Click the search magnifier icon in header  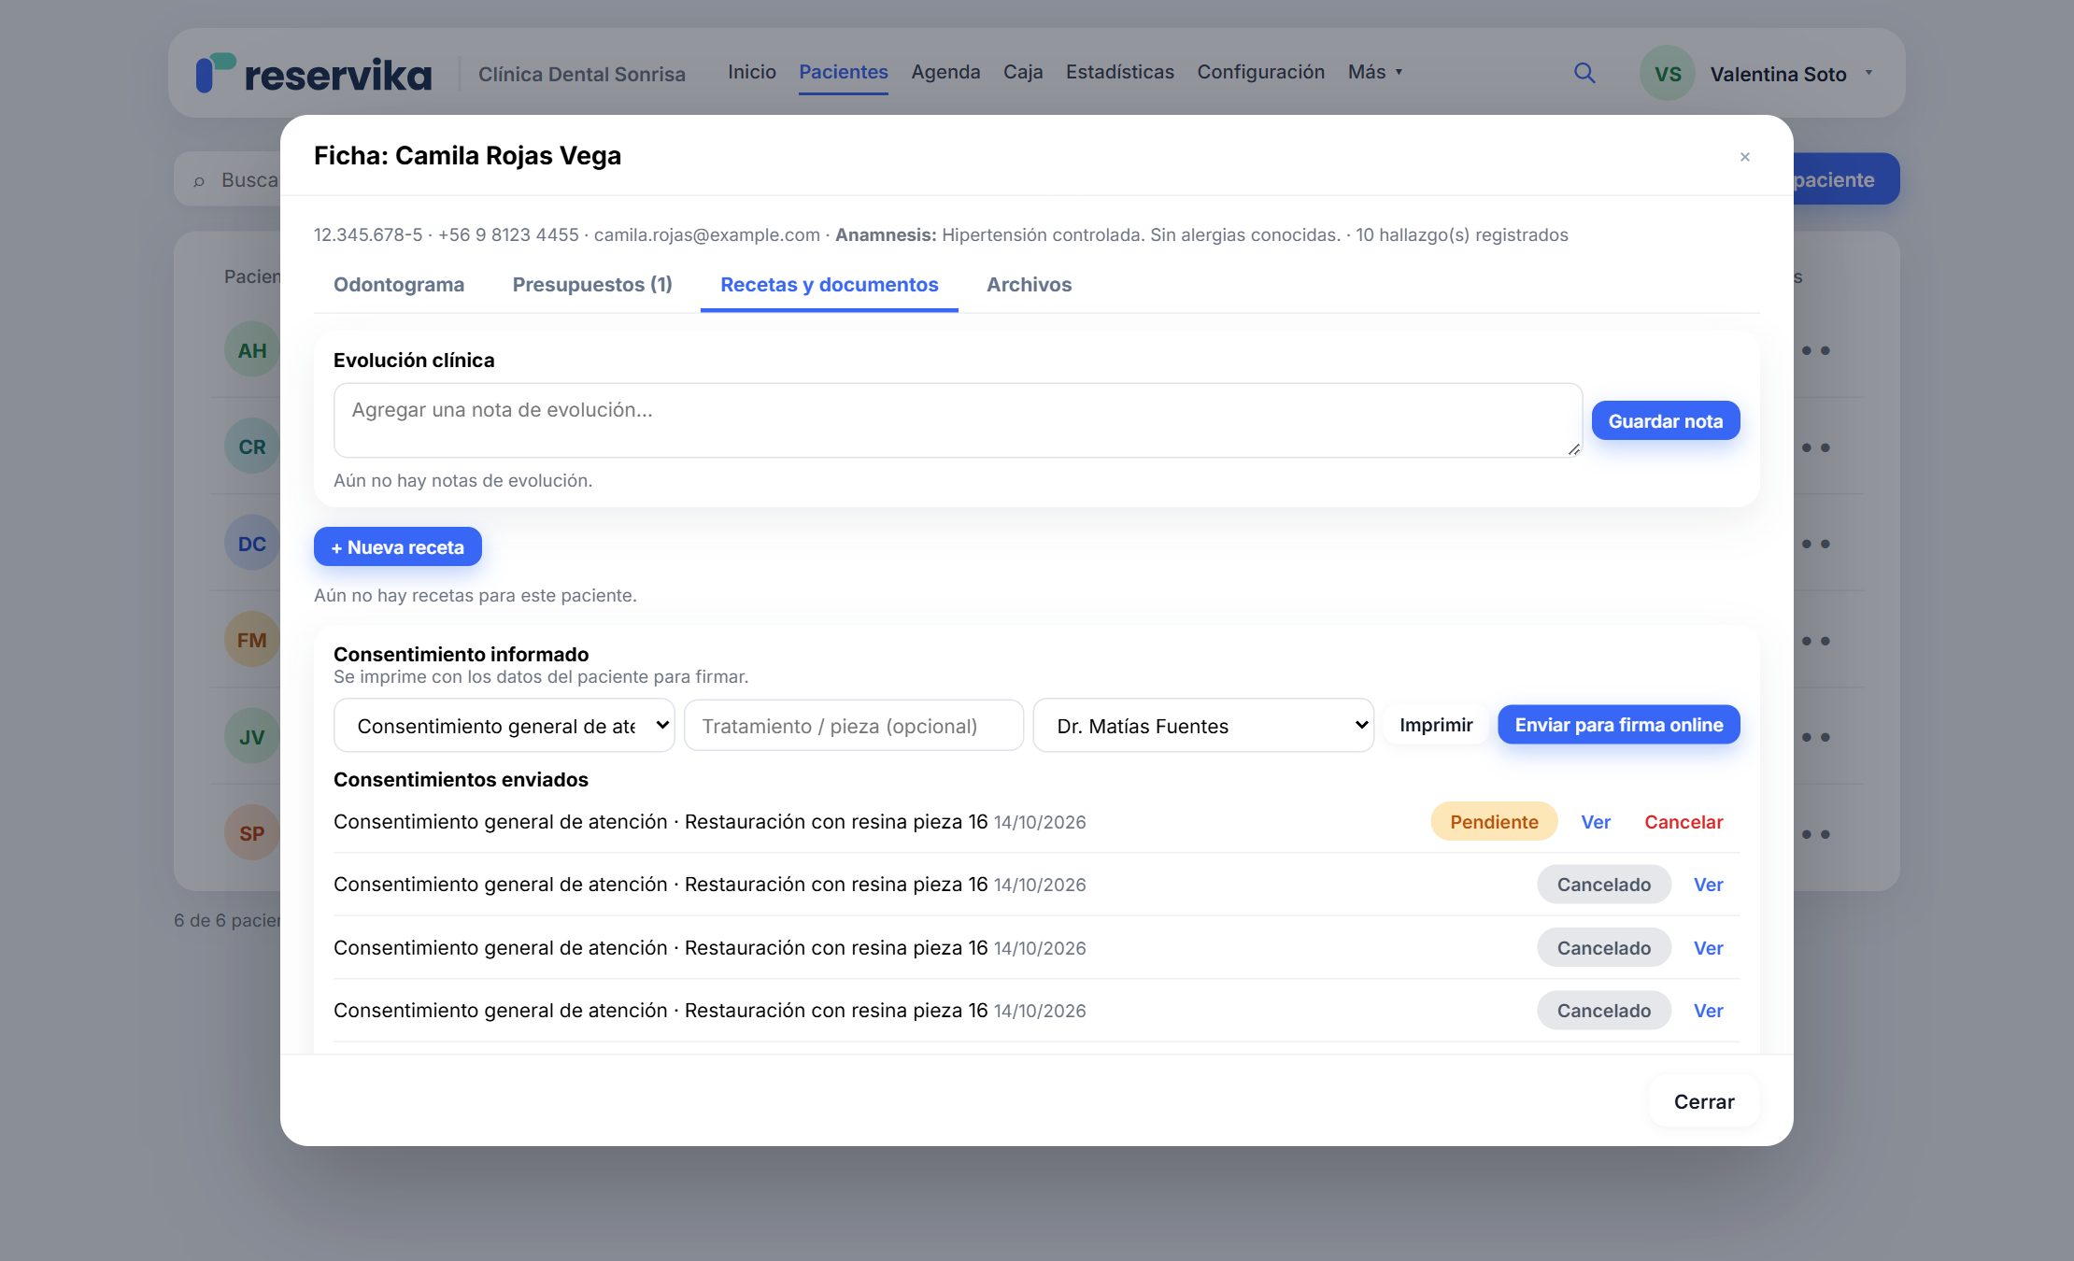point(1584,73)
